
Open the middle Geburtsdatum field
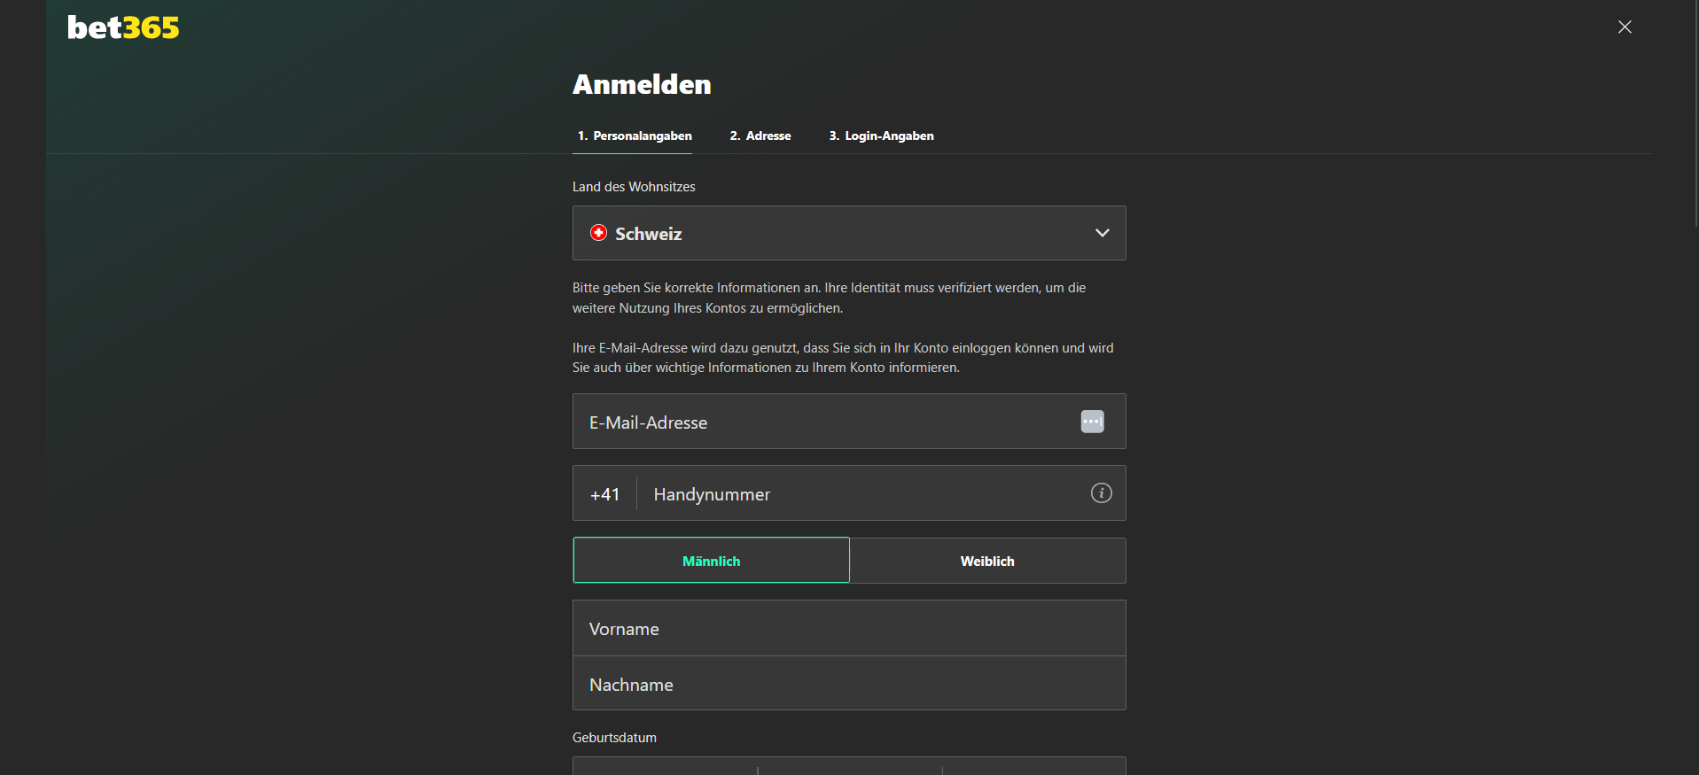click(849, 766)
